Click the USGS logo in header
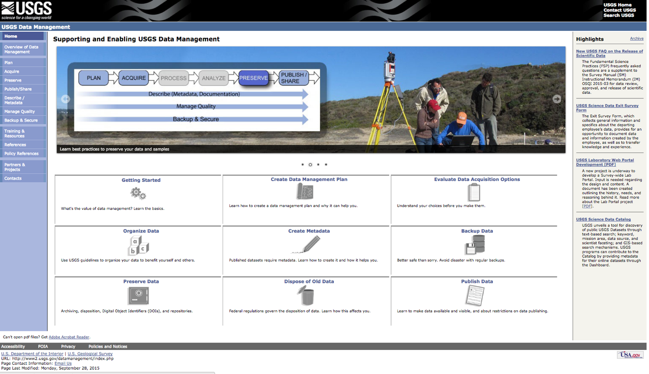This screenshot has width=649, height=374. point(26,11)
